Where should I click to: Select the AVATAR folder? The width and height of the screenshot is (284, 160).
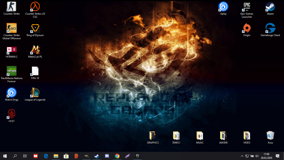223,137
